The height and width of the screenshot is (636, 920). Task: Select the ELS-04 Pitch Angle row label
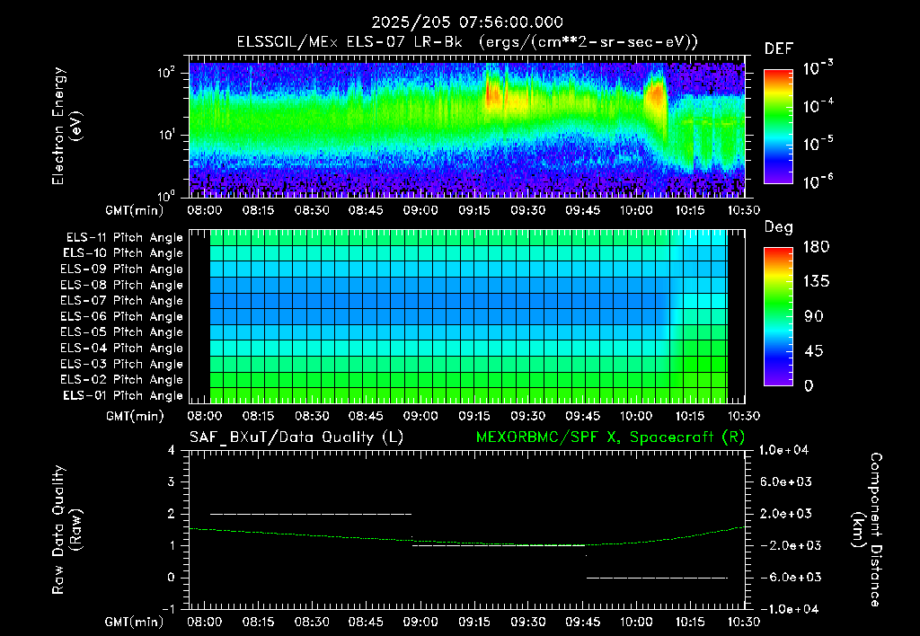click(x=121, y=348)
